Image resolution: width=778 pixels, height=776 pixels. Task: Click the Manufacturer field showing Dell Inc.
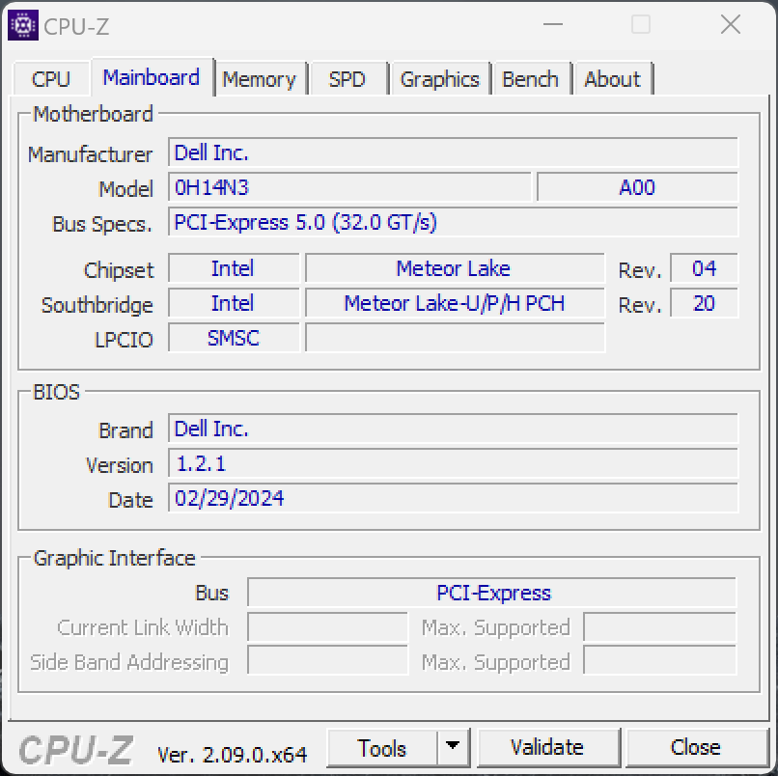(x=453, y=152)
